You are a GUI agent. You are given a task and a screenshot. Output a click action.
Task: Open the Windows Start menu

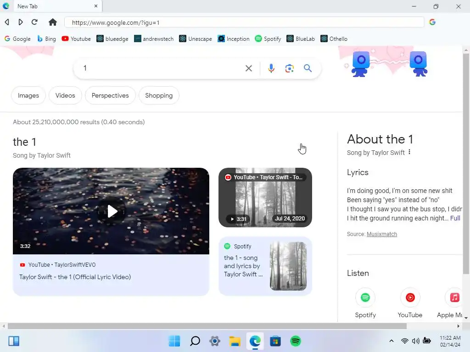(x=174, y=341)
